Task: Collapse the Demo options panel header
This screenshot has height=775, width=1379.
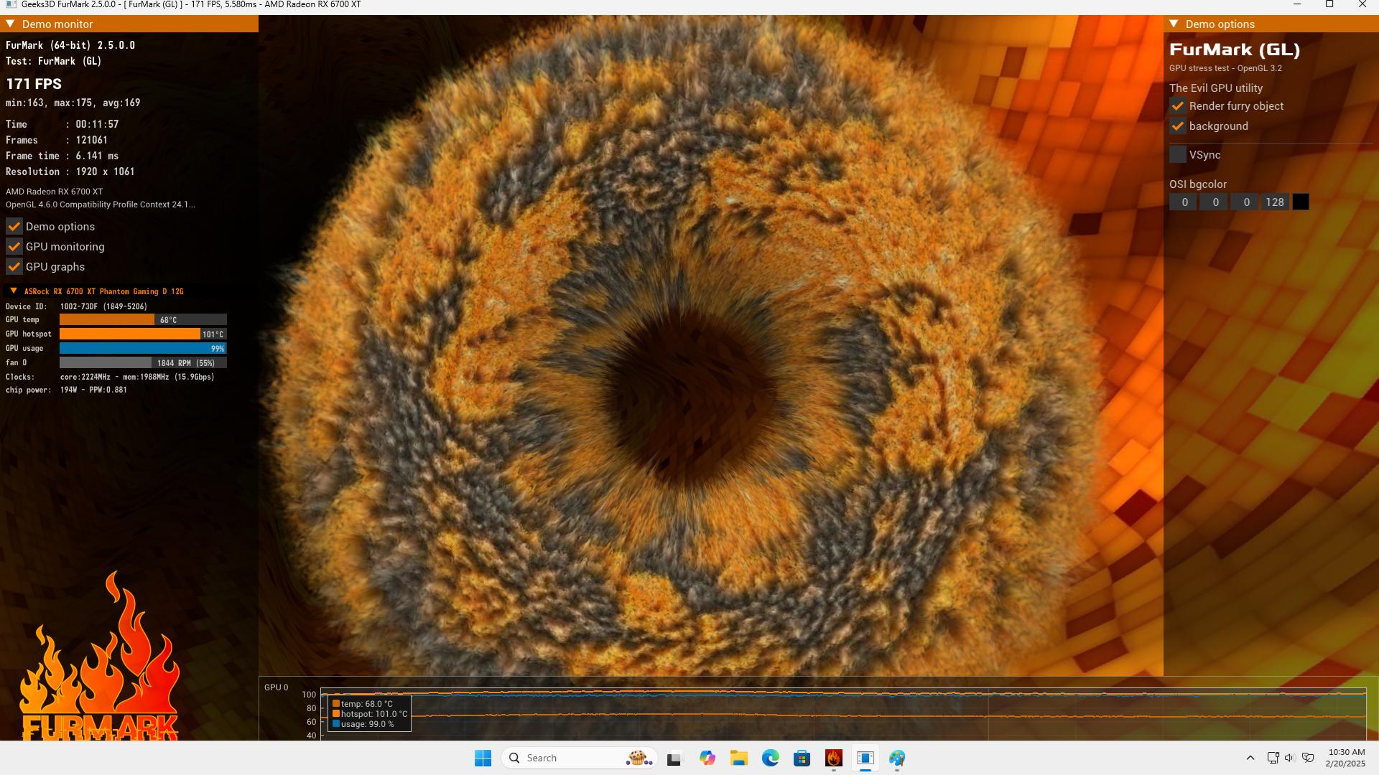Action: click(x=1174, y=24)
